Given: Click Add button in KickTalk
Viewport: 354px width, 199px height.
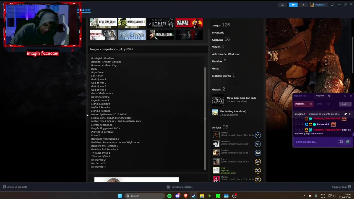Looking at the screenshot, I should coord(345,104).
